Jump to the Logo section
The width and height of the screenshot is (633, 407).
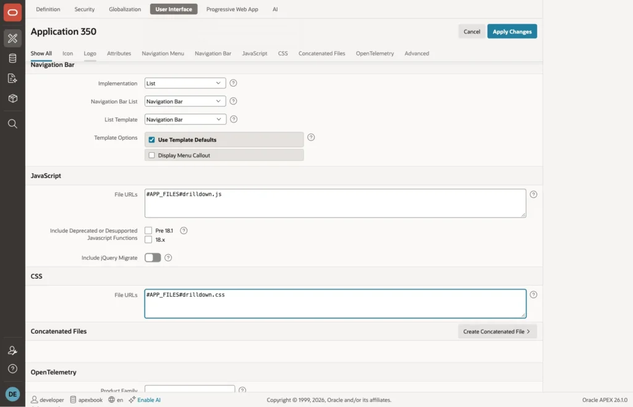tap(90, 53)
